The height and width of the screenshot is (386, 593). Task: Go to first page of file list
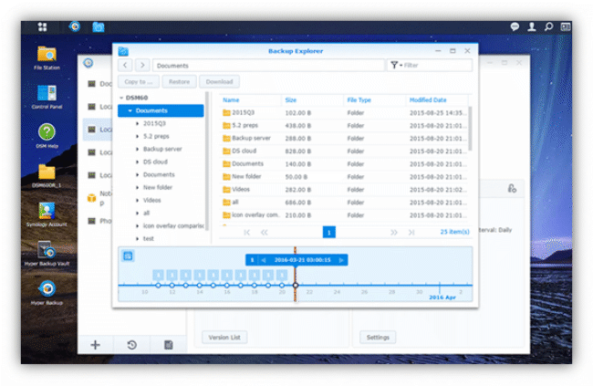(x=247, y=232)
